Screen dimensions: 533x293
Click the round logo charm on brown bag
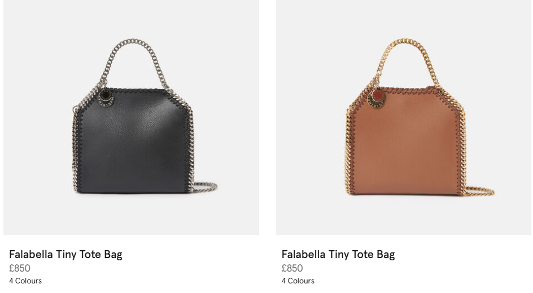(x=376, y=99)
